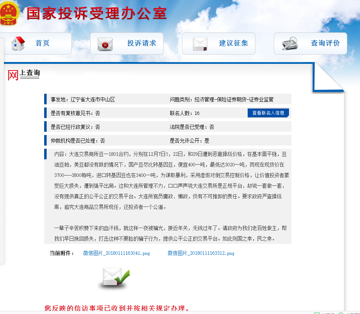The width and height of the screenshot is (360, 314).
Task: Click the fax machine icon beside 查询评价
Action: [x=290, y=44]
